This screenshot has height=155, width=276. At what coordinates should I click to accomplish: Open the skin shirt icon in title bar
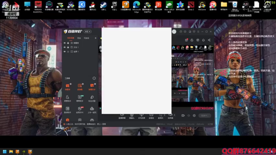coord(194,32)
